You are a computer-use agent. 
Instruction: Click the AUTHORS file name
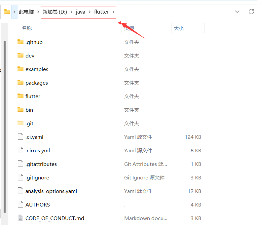click(38, 205)
